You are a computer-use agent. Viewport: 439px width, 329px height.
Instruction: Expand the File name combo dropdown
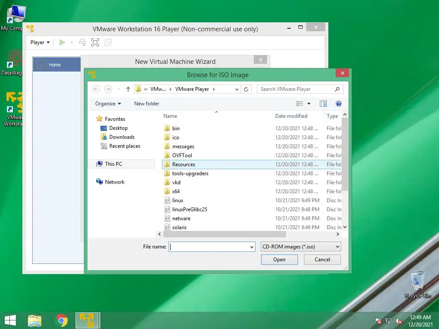[x=252, y=247]
